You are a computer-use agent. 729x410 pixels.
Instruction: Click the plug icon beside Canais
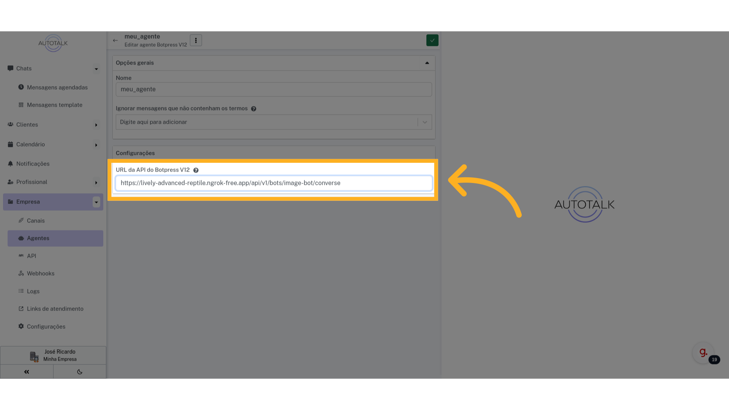point(21,220)
